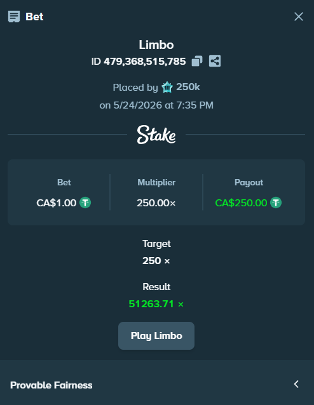Image resolution: width=314 pixels, height=405 pixels.
Task: Click the placed date and time text
Action: [156, 105]
